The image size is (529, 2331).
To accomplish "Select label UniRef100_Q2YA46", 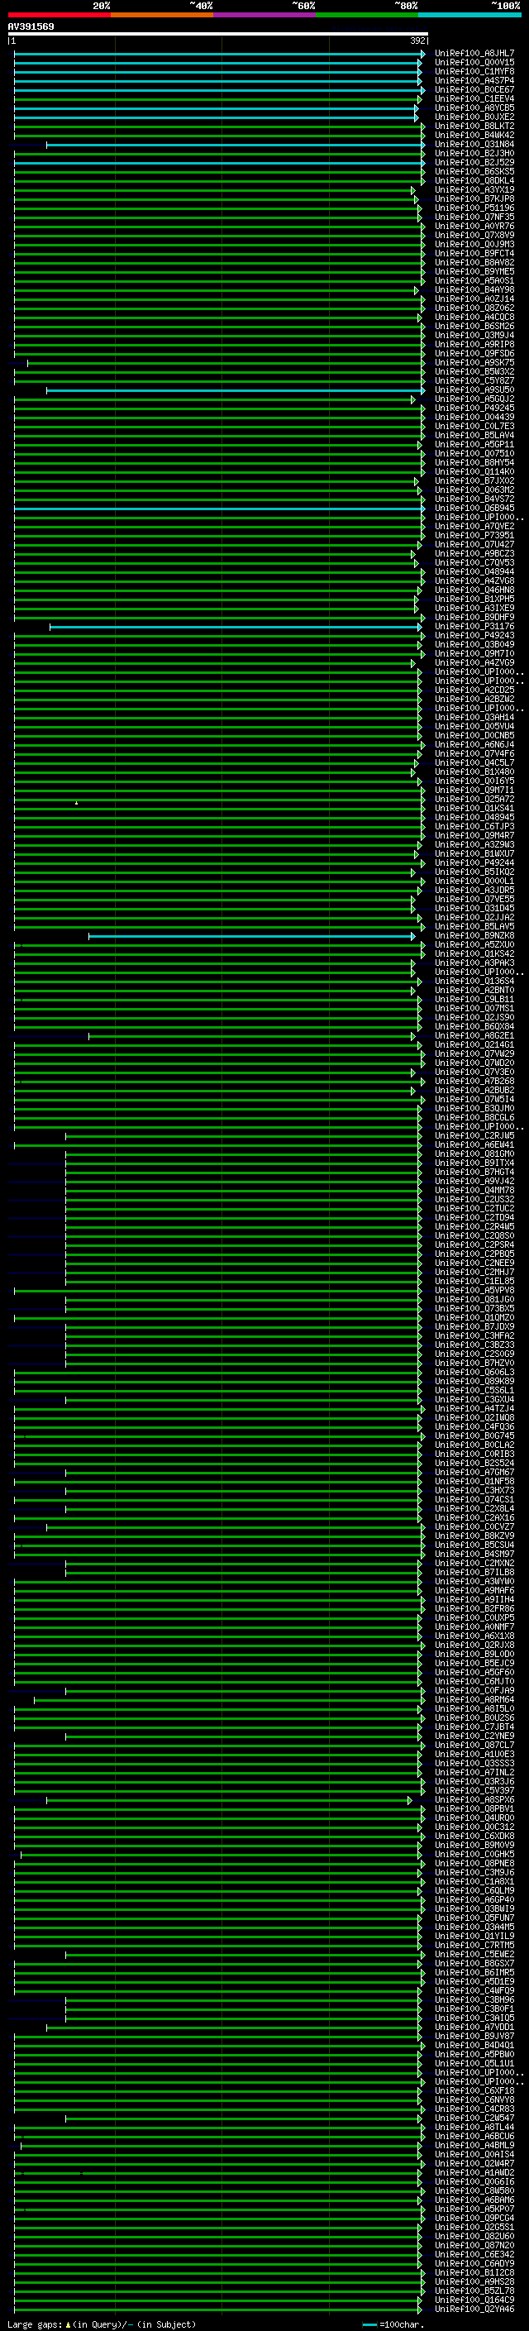I will click(x=474, y=2310).
